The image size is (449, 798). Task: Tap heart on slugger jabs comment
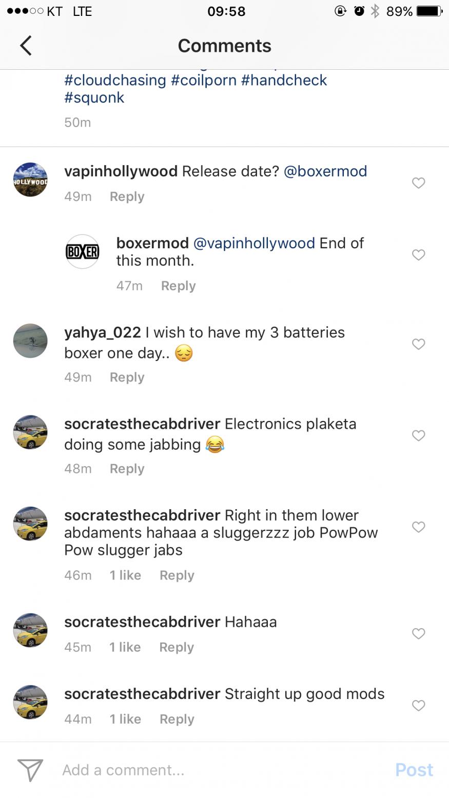(419, 527)
